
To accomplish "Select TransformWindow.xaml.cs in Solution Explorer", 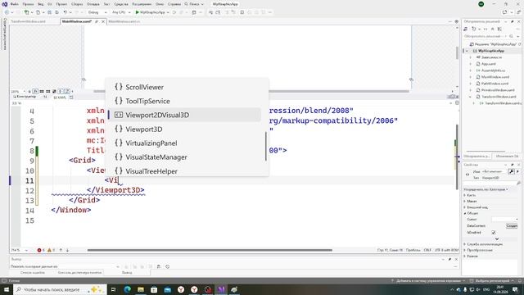I will coord(502,103).
